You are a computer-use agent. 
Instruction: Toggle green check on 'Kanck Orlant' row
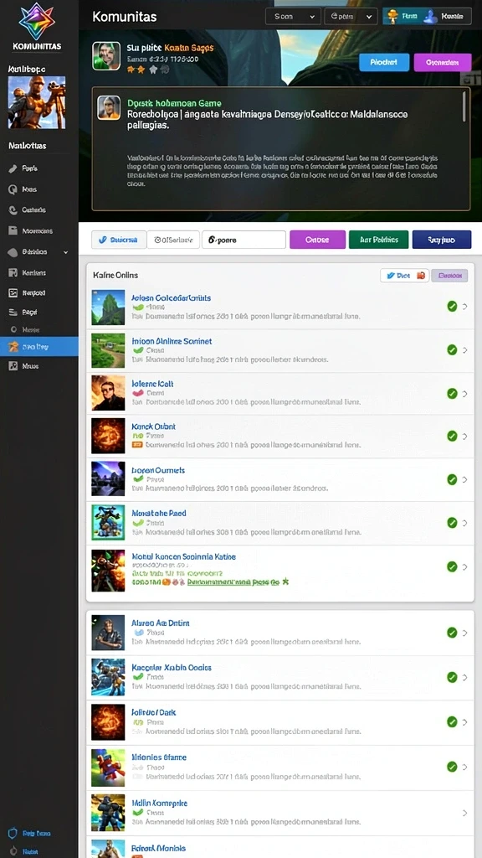[x=452, y=436]
